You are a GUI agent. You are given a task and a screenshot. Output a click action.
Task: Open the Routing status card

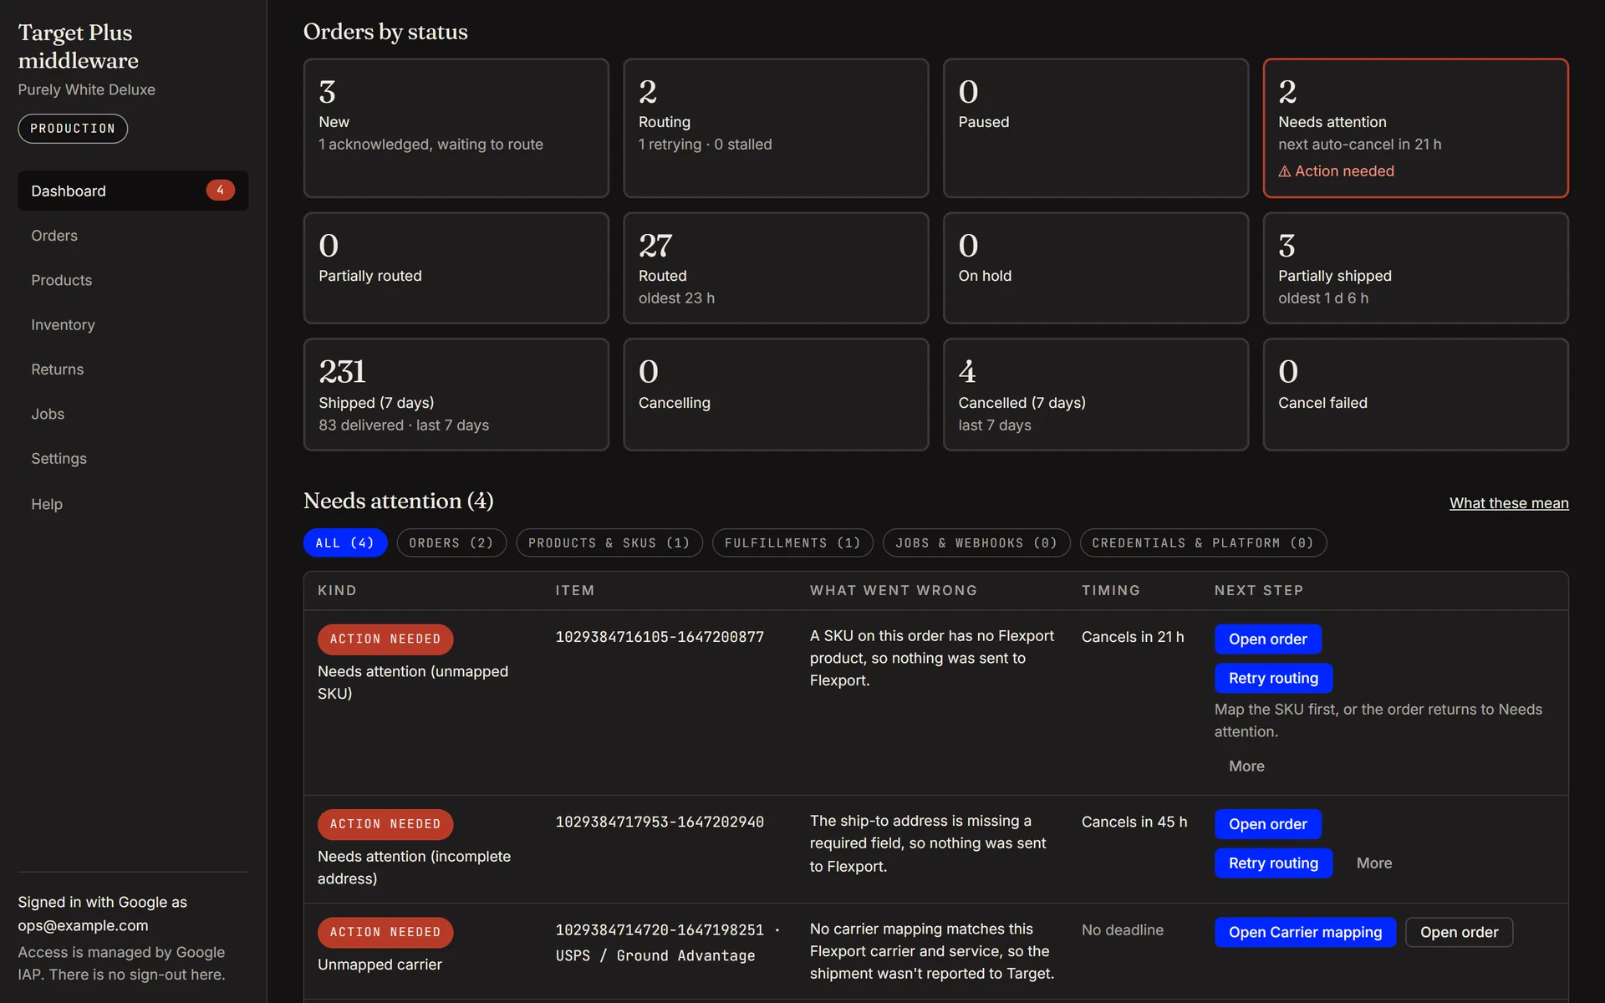pos(776,128)
